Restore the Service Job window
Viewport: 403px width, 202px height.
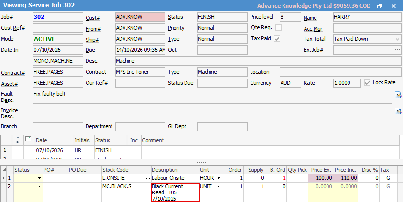[x=380, y=6]
